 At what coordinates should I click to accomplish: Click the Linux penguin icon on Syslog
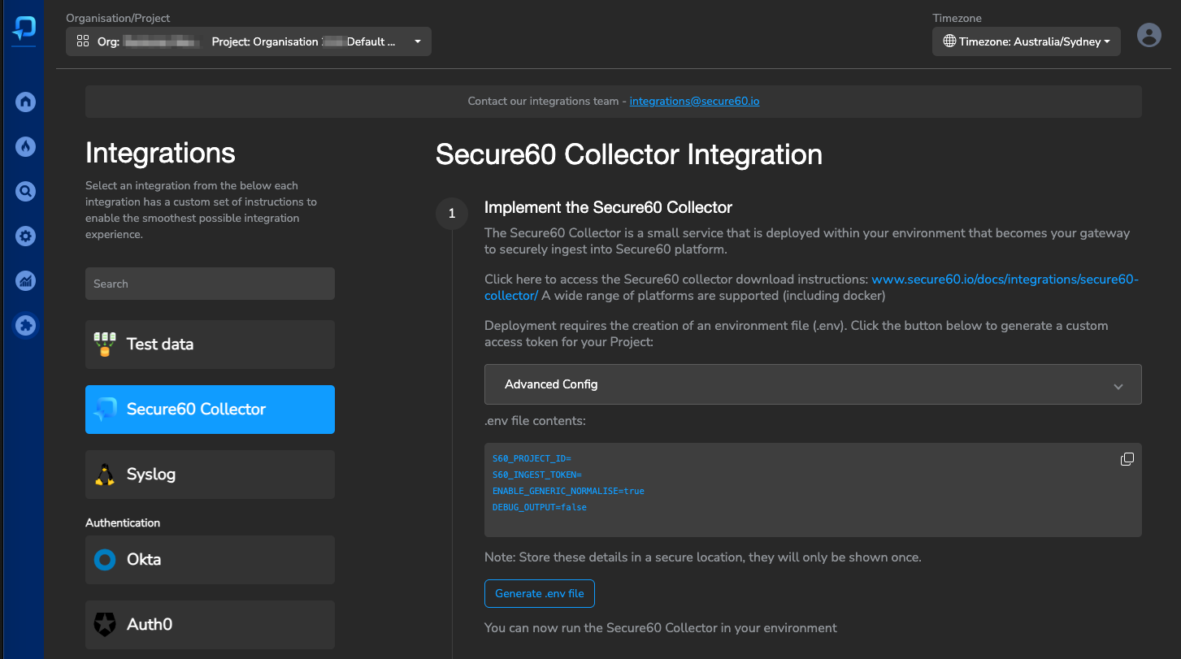106,475
